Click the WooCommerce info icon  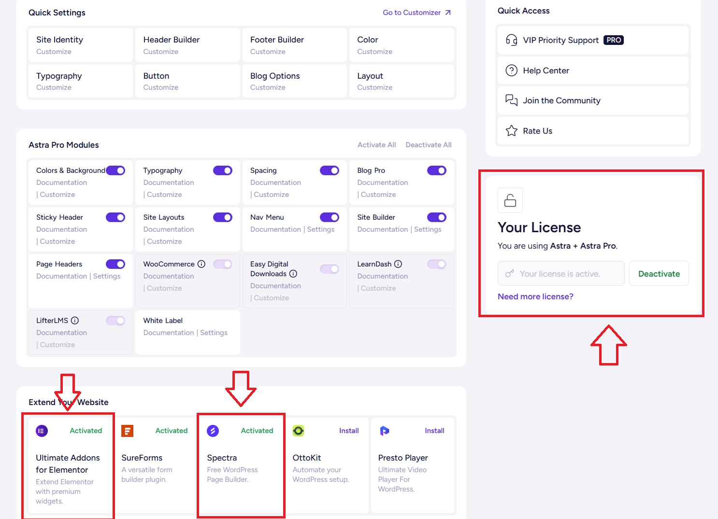pos(201,264)
